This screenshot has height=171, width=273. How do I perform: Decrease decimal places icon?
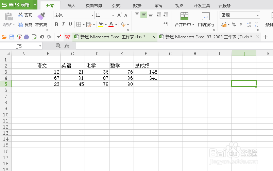pos(256,24)
